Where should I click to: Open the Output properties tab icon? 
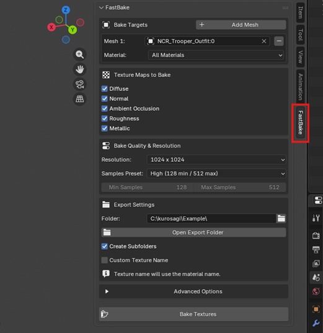coord(316,249)
